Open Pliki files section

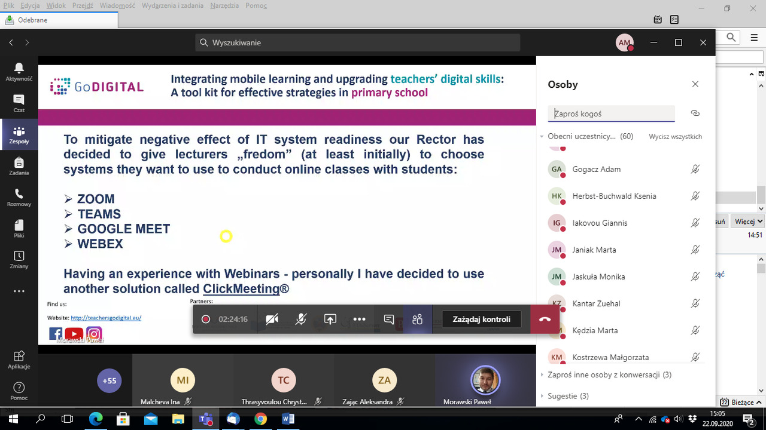19,228
